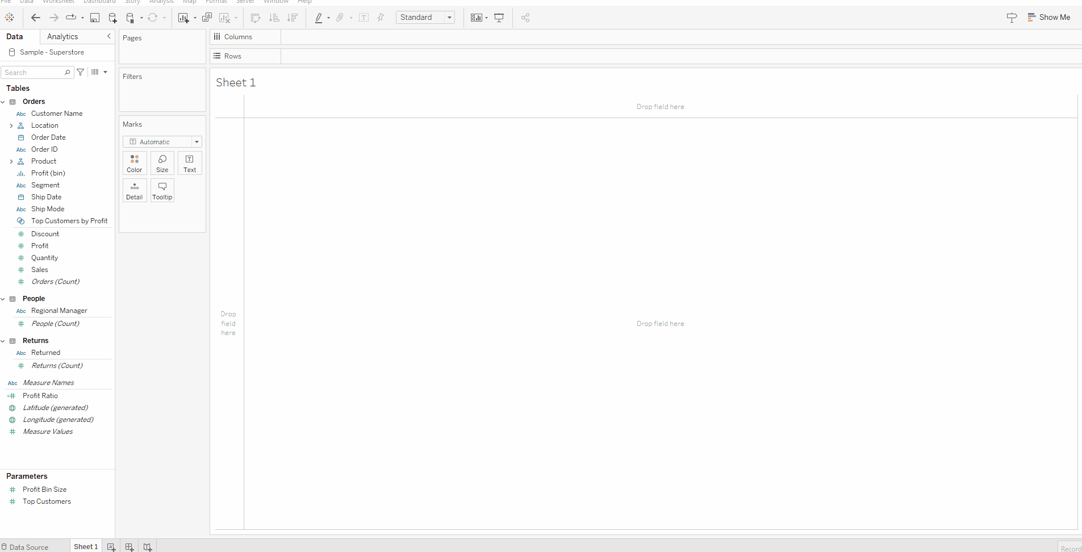Collapse the People table

(x=4, y=298)
